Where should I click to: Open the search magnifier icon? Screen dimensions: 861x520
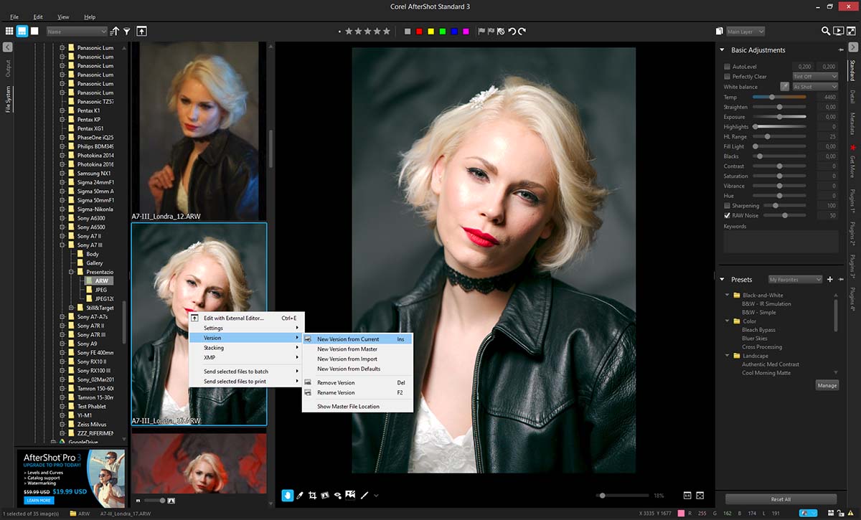(x=825, y=32)
